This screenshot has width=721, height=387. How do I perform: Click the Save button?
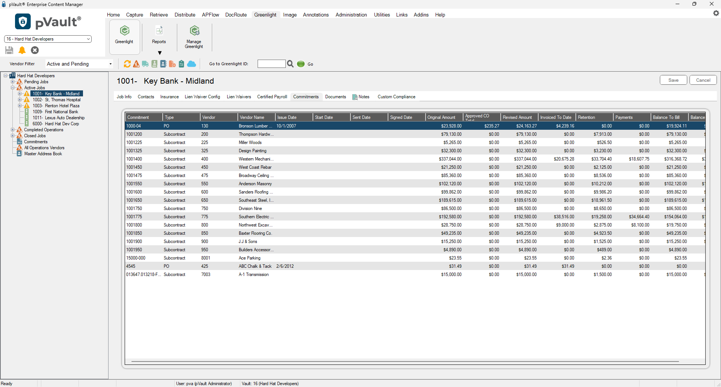coord(673,80)
